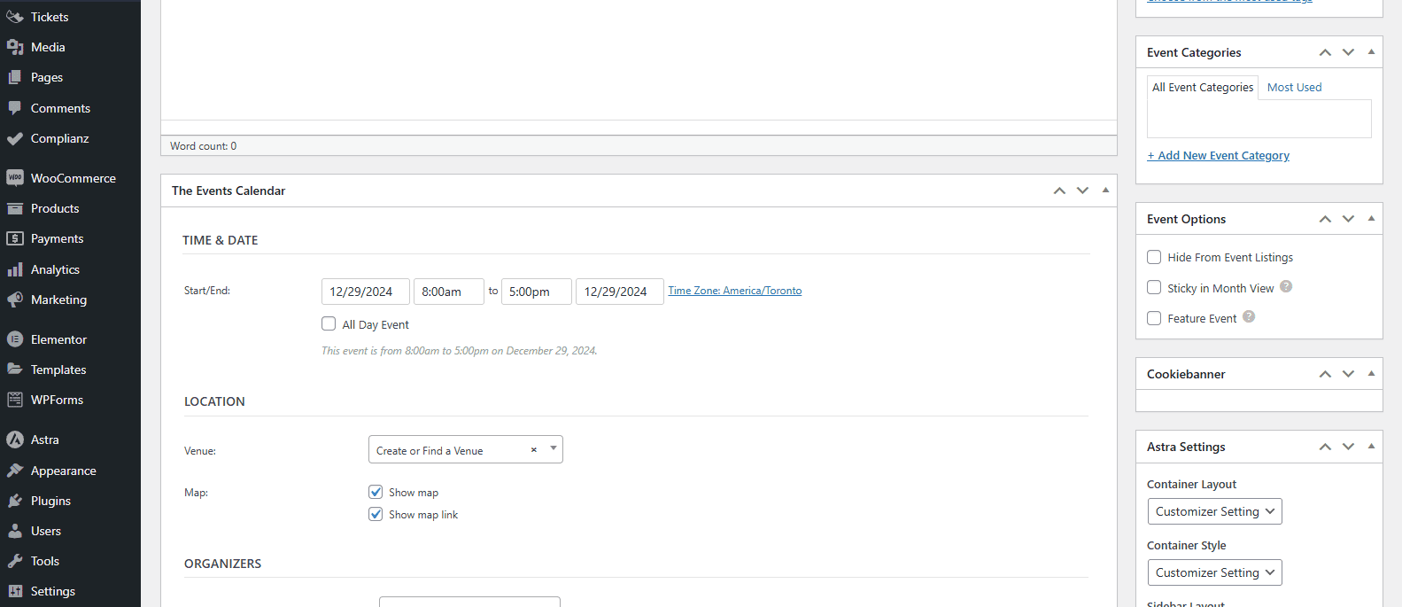This screenshot has height=607, width=1402.
Task: Switch to the Most Used categories tab
Action: [1294, 87]
